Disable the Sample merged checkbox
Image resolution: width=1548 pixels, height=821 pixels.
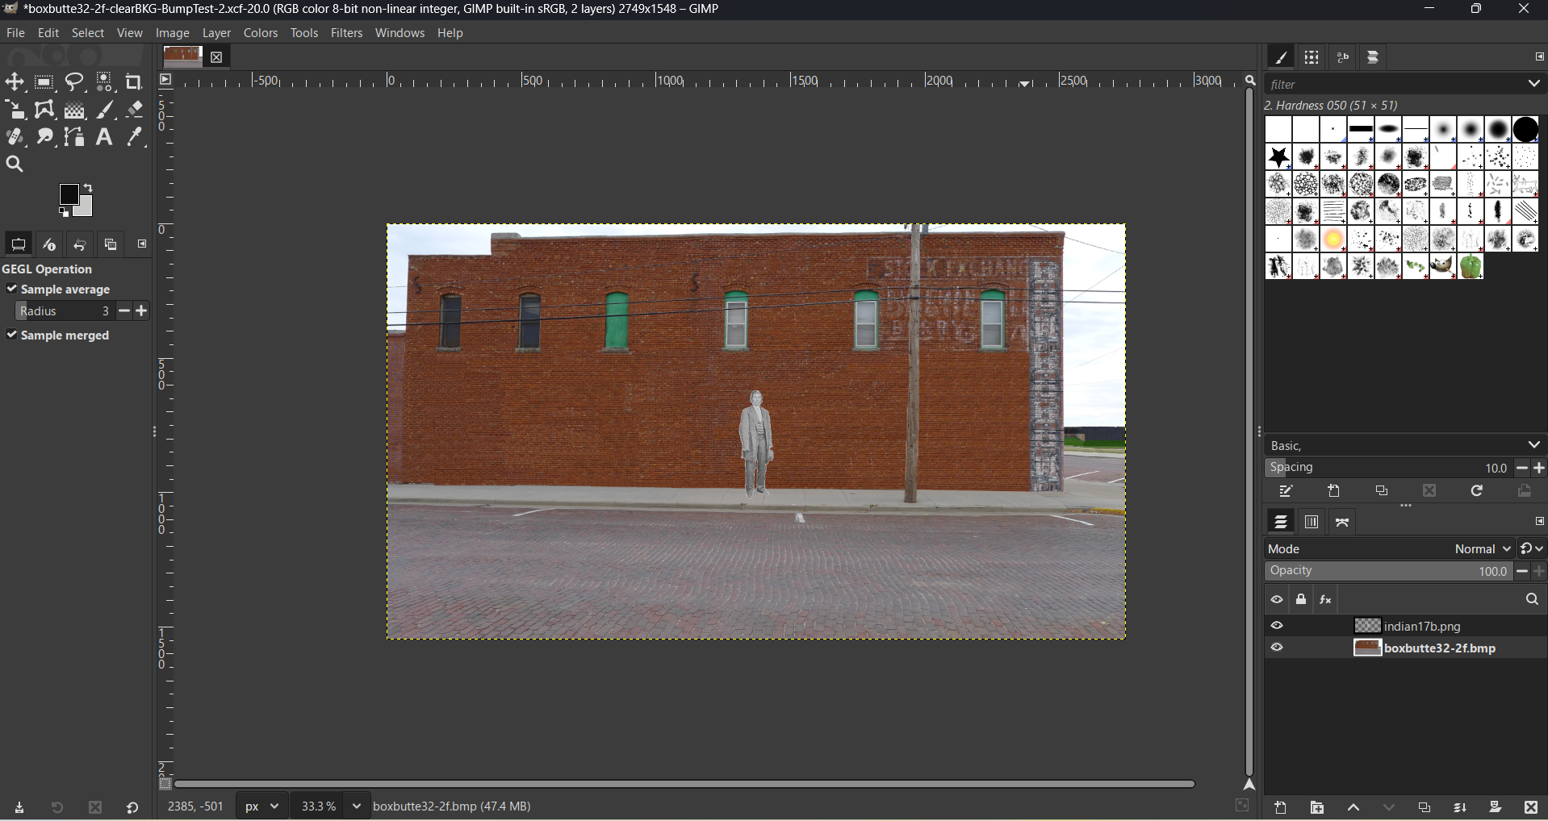pos(12,335)
